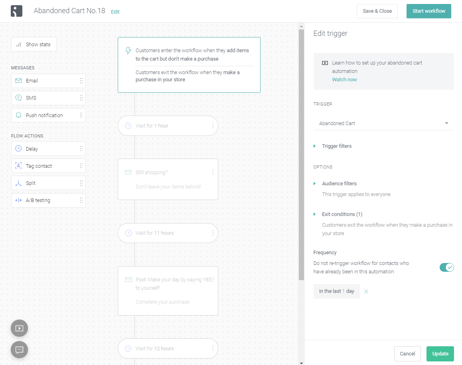Image resolution: width=462 pixels, height=365 pixels.
Task: Click the Watch now link
Action: pos(344,79)
